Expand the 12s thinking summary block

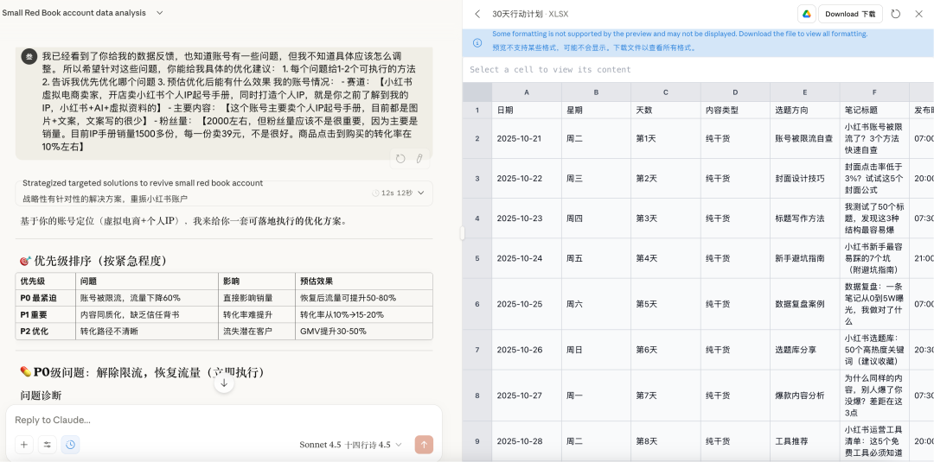[225, 193]
